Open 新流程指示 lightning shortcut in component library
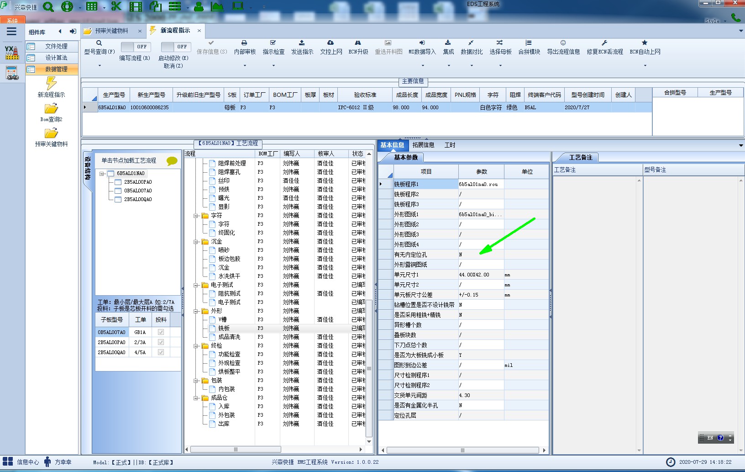The image size is (745, 472). 51,87
